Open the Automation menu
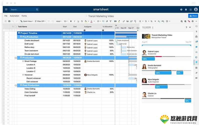The width and height of the screenshot is (199, 125). point(15,16)
